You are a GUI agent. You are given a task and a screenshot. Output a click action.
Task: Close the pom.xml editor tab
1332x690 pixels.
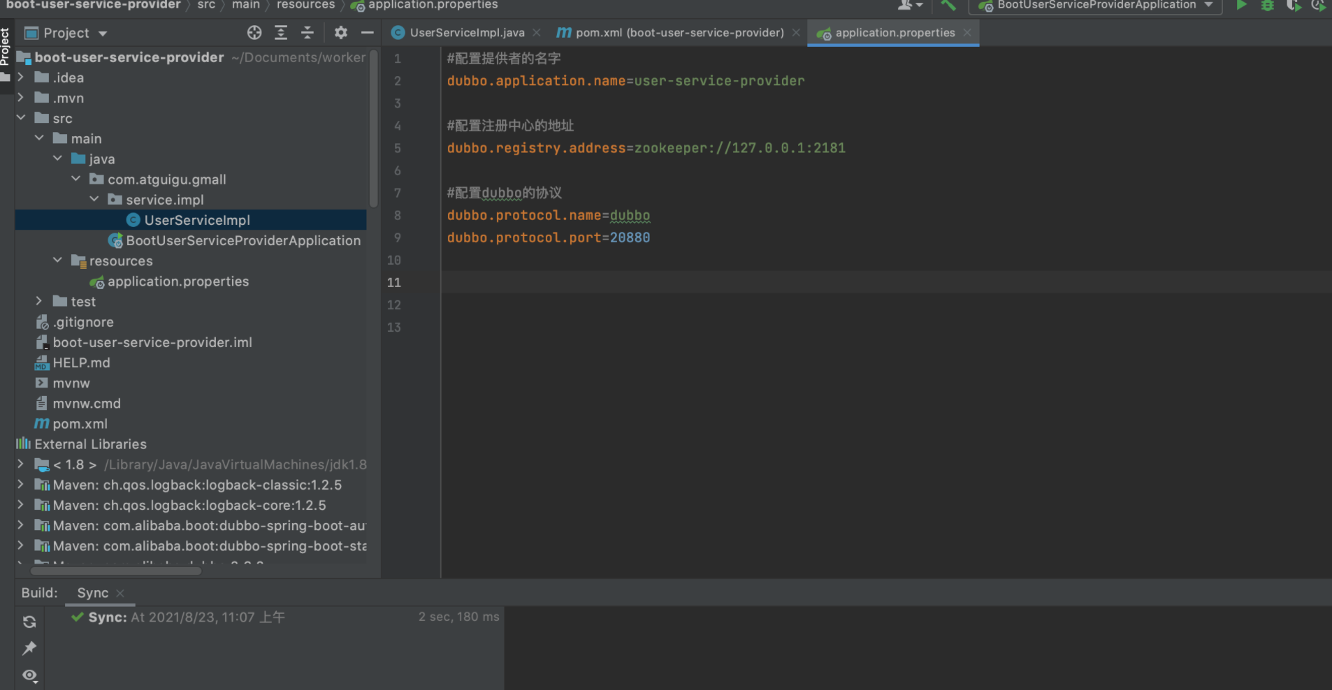pos(796,32)
